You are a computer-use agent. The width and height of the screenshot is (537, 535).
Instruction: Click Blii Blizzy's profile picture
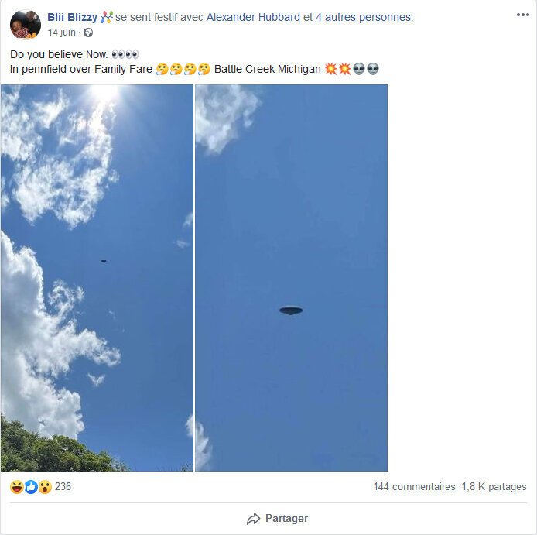coord(25,25)
